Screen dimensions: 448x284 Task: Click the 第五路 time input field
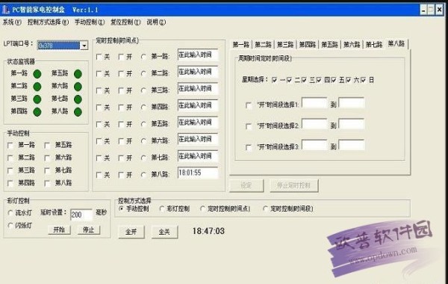pyautogui.click(x=198, y=123)
